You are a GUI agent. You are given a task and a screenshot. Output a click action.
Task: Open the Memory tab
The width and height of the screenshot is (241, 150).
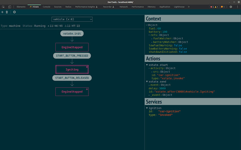[x=151, y=7]
